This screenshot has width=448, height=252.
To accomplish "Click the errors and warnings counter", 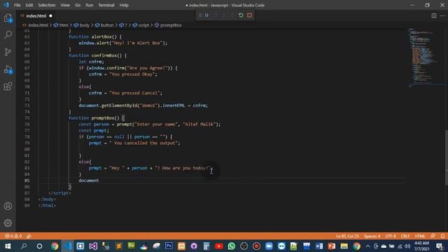I will pos(13,236).
